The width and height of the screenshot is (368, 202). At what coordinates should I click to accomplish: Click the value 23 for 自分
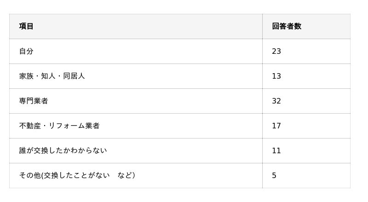tap(276, 51)
